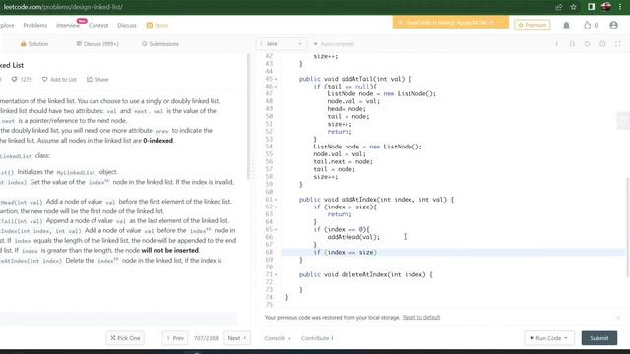Open the Run Code dropdown arrow
The image size is (630, 354).
566,338
